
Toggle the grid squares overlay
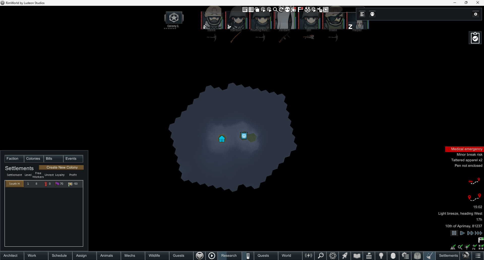(481, 247)
